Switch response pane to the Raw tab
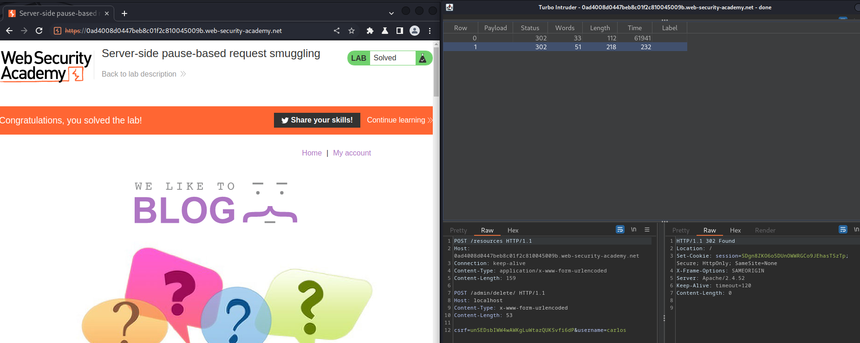The height and width of the screenshot is (343, 860). (710, 230)
